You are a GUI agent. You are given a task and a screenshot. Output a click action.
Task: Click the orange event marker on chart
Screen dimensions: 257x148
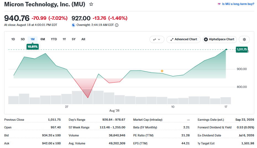[162, 71]
